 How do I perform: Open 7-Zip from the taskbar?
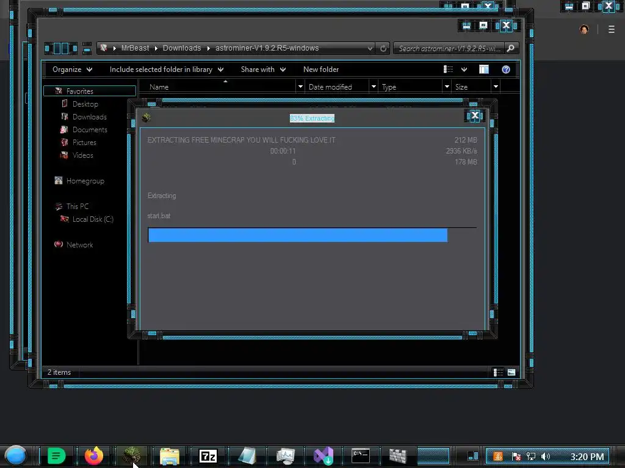(208, 456)
